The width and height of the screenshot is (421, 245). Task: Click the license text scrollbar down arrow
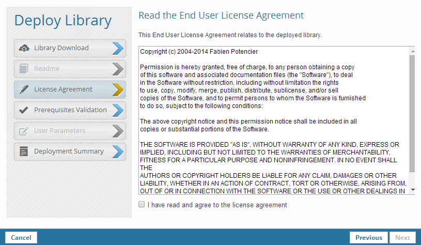(x=412, y=190)
